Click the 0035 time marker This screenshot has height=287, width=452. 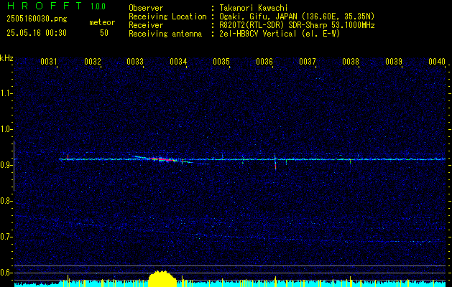point(221,62)
